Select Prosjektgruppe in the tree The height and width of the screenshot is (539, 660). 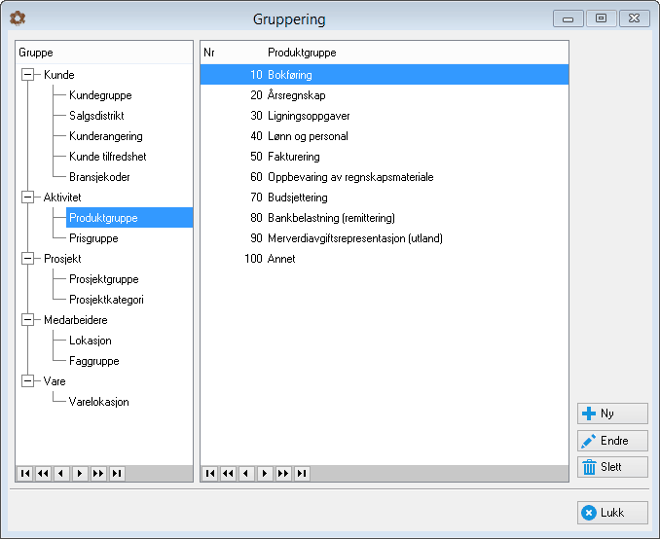click(x=104, y=279)
